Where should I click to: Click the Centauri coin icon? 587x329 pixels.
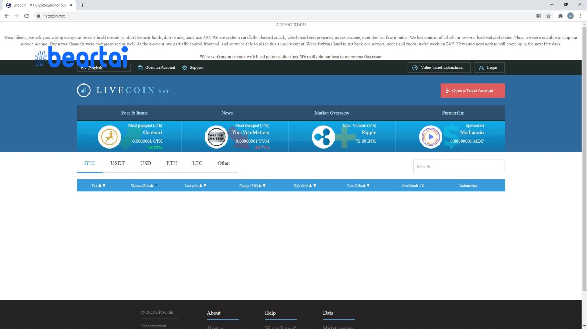coord(109,137)
